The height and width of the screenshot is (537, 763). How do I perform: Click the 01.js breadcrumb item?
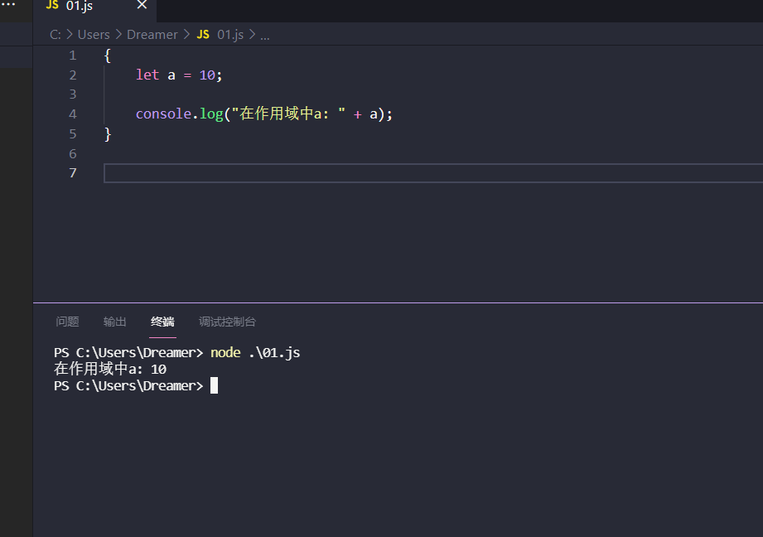[230, 34]
